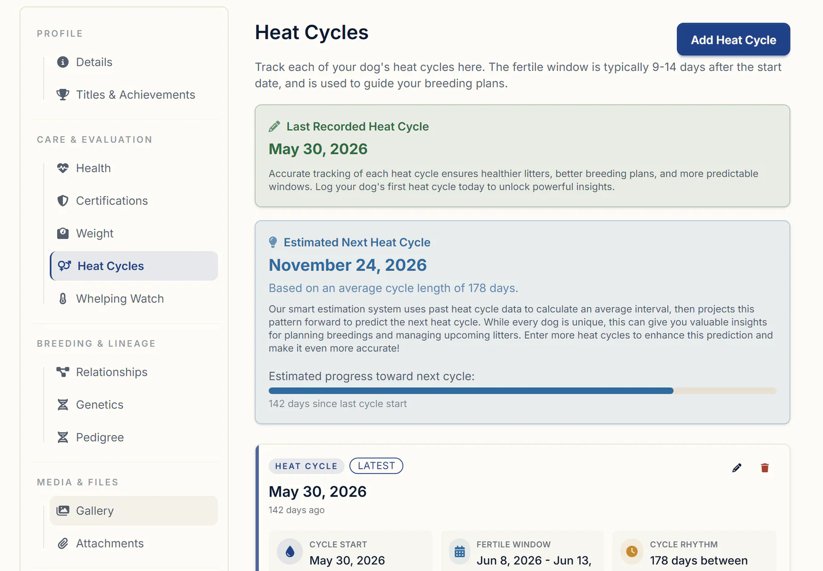Open the Weight page
The width and height of the screenshot is (823, 571).
[134, 233]
